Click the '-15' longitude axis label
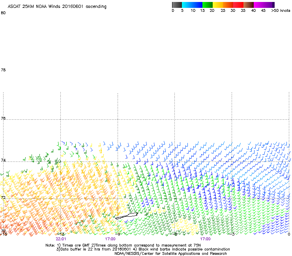This screenshot has height=256, width=292. click(3, 234)
